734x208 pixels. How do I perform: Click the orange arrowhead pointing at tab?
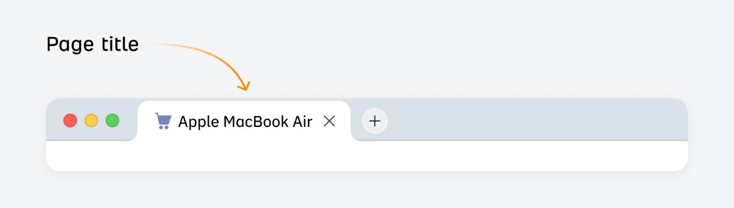pyautogui.click(x=244, y=86)
